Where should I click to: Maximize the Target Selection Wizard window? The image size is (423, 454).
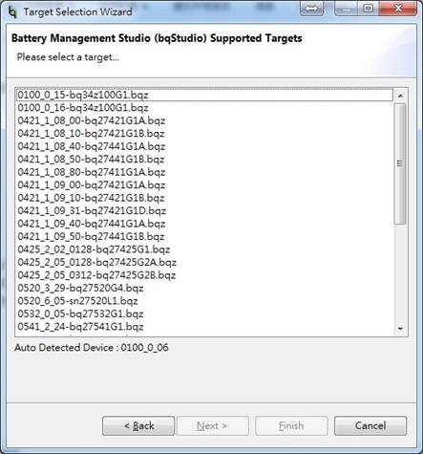[x=369, y=9]
